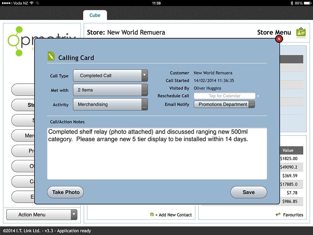Click the Customer value New World Remuera
Image resolution: width=313 pixels, height=235 pixels.
pyautogui.click(x=213, y=73)
